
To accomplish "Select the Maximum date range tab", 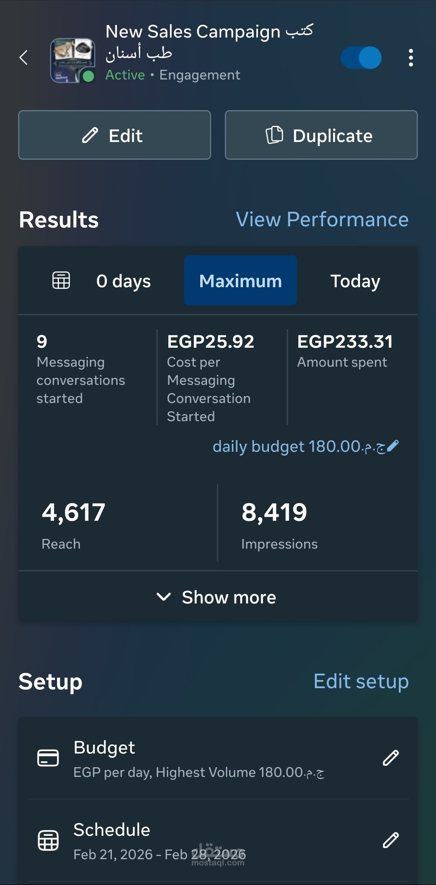I will click(x=241, y=281).
